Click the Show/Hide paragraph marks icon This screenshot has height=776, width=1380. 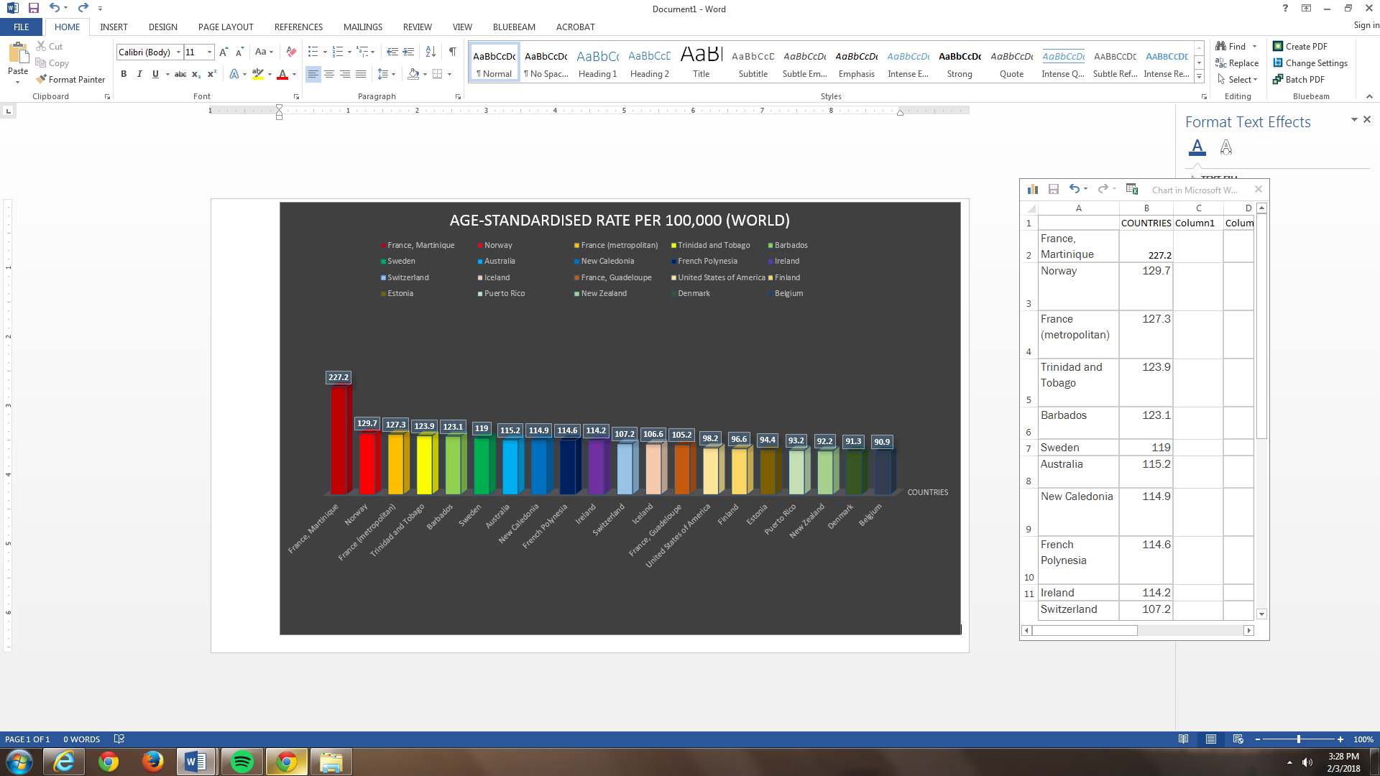(452, 52)
